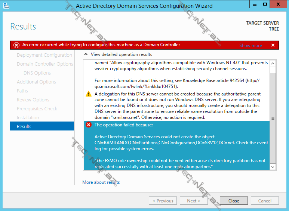Maximize the configuration wizard window
This screenshot has width=289, height=211.
click(x=265, y=4)
